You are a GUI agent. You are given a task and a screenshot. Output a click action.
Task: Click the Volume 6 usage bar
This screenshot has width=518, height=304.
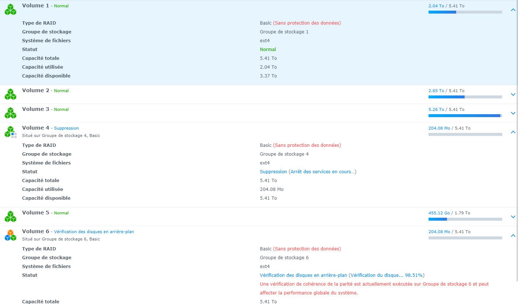click(x=465, y=238)
